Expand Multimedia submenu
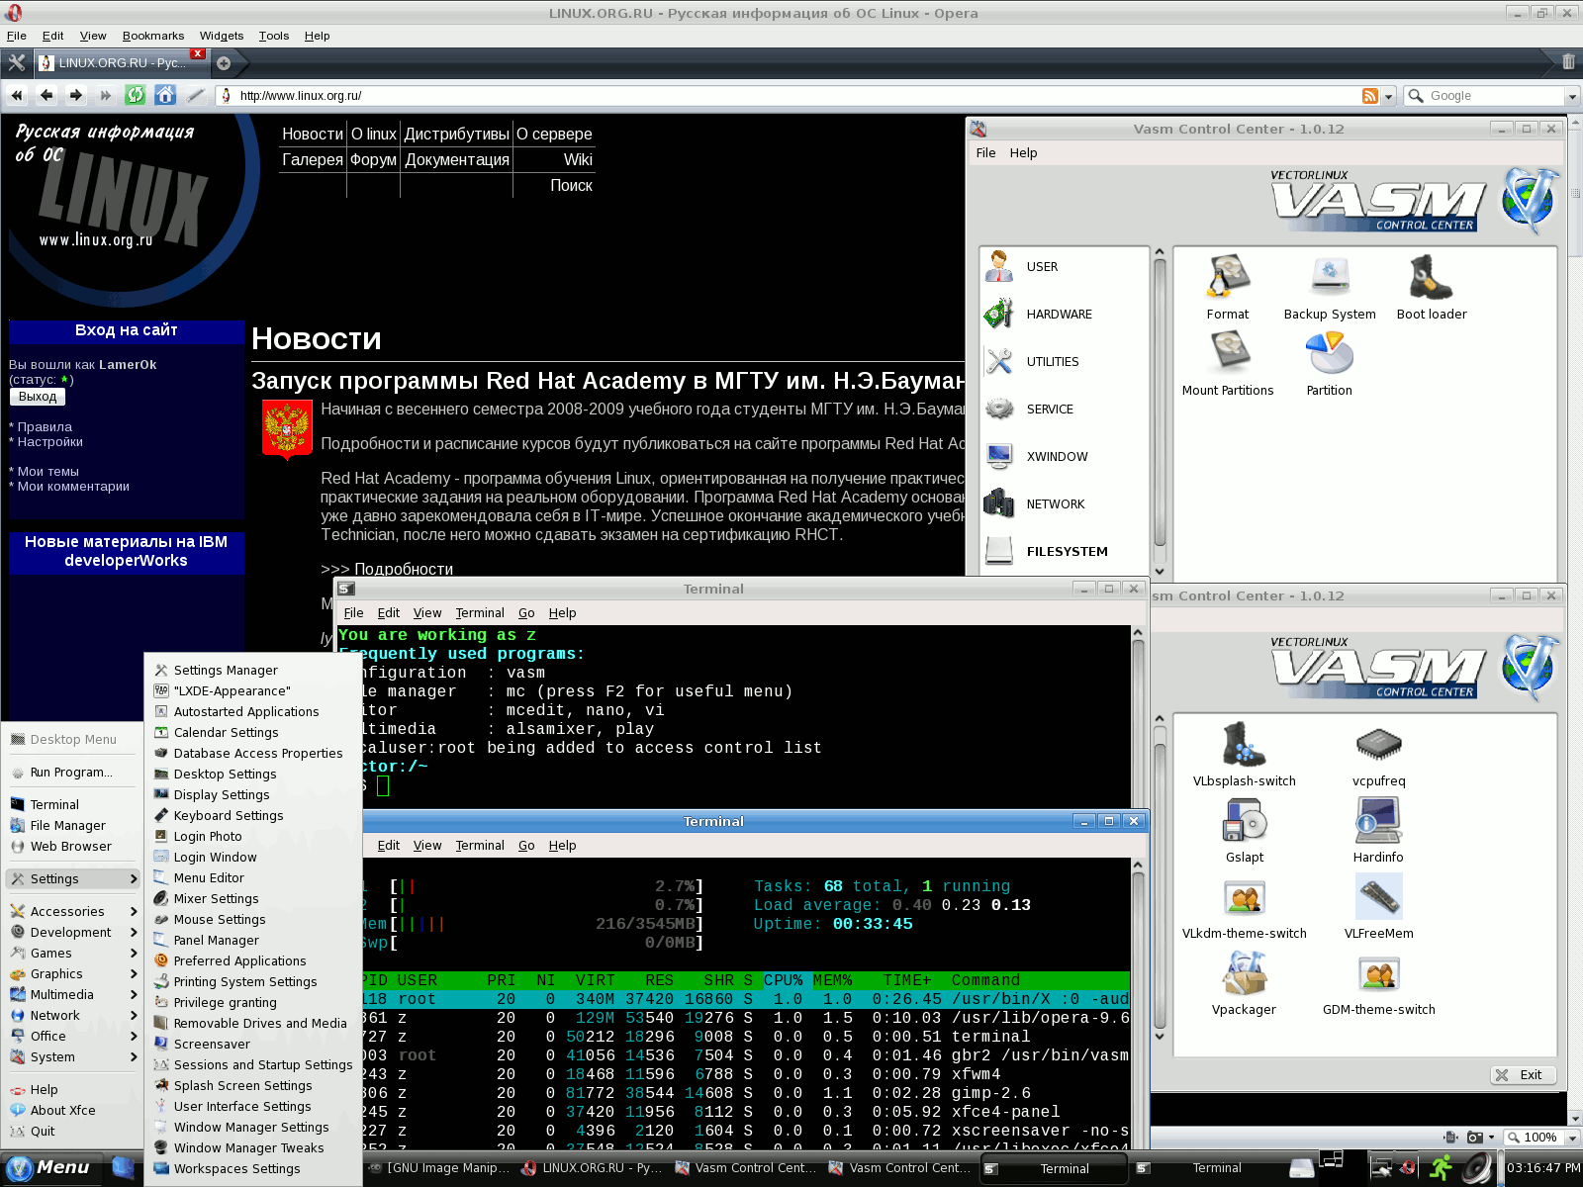The image size is (1583, 1187). tap(73, 995)
